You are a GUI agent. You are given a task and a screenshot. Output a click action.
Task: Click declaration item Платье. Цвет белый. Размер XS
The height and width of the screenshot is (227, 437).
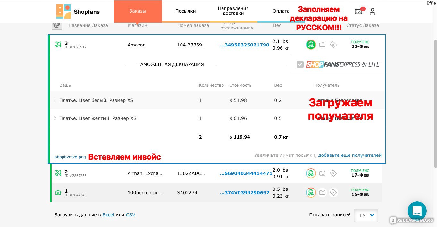96,100
